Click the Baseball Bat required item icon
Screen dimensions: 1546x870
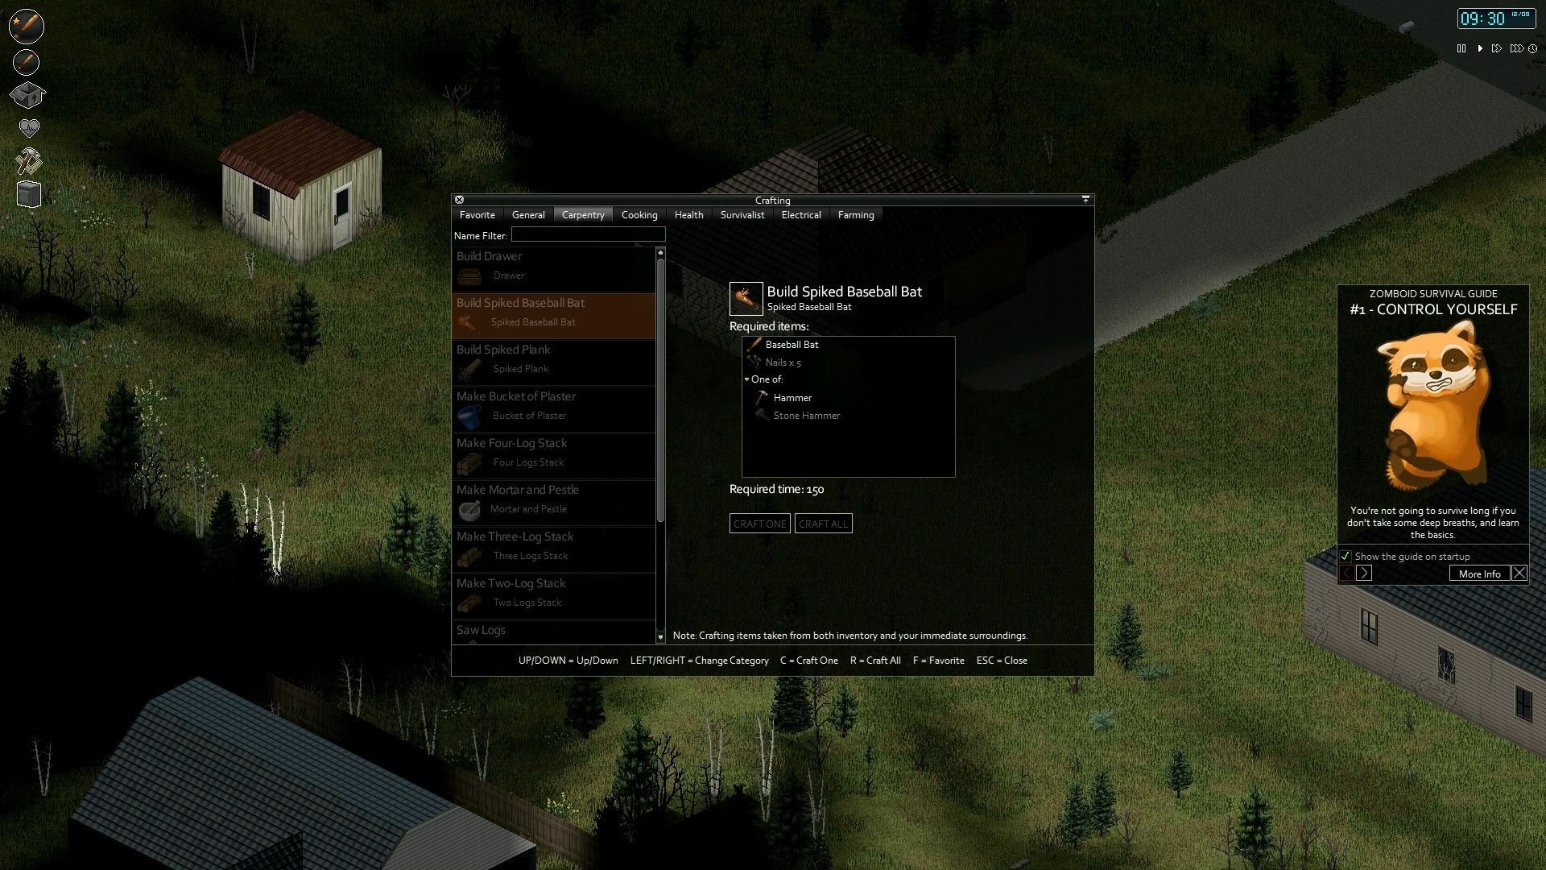752,343
